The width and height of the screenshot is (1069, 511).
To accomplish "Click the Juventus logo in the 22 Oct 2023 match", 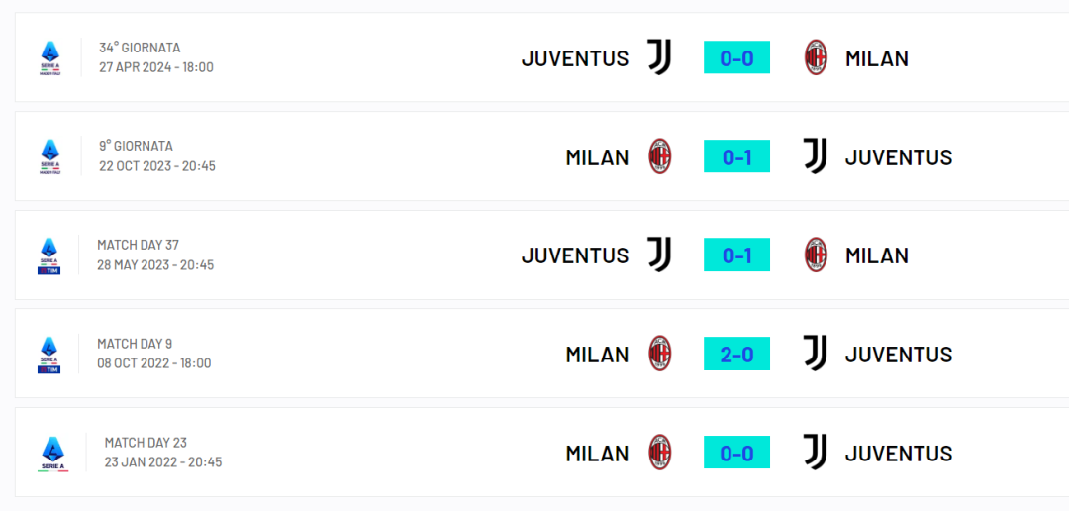I will (816, 156).
